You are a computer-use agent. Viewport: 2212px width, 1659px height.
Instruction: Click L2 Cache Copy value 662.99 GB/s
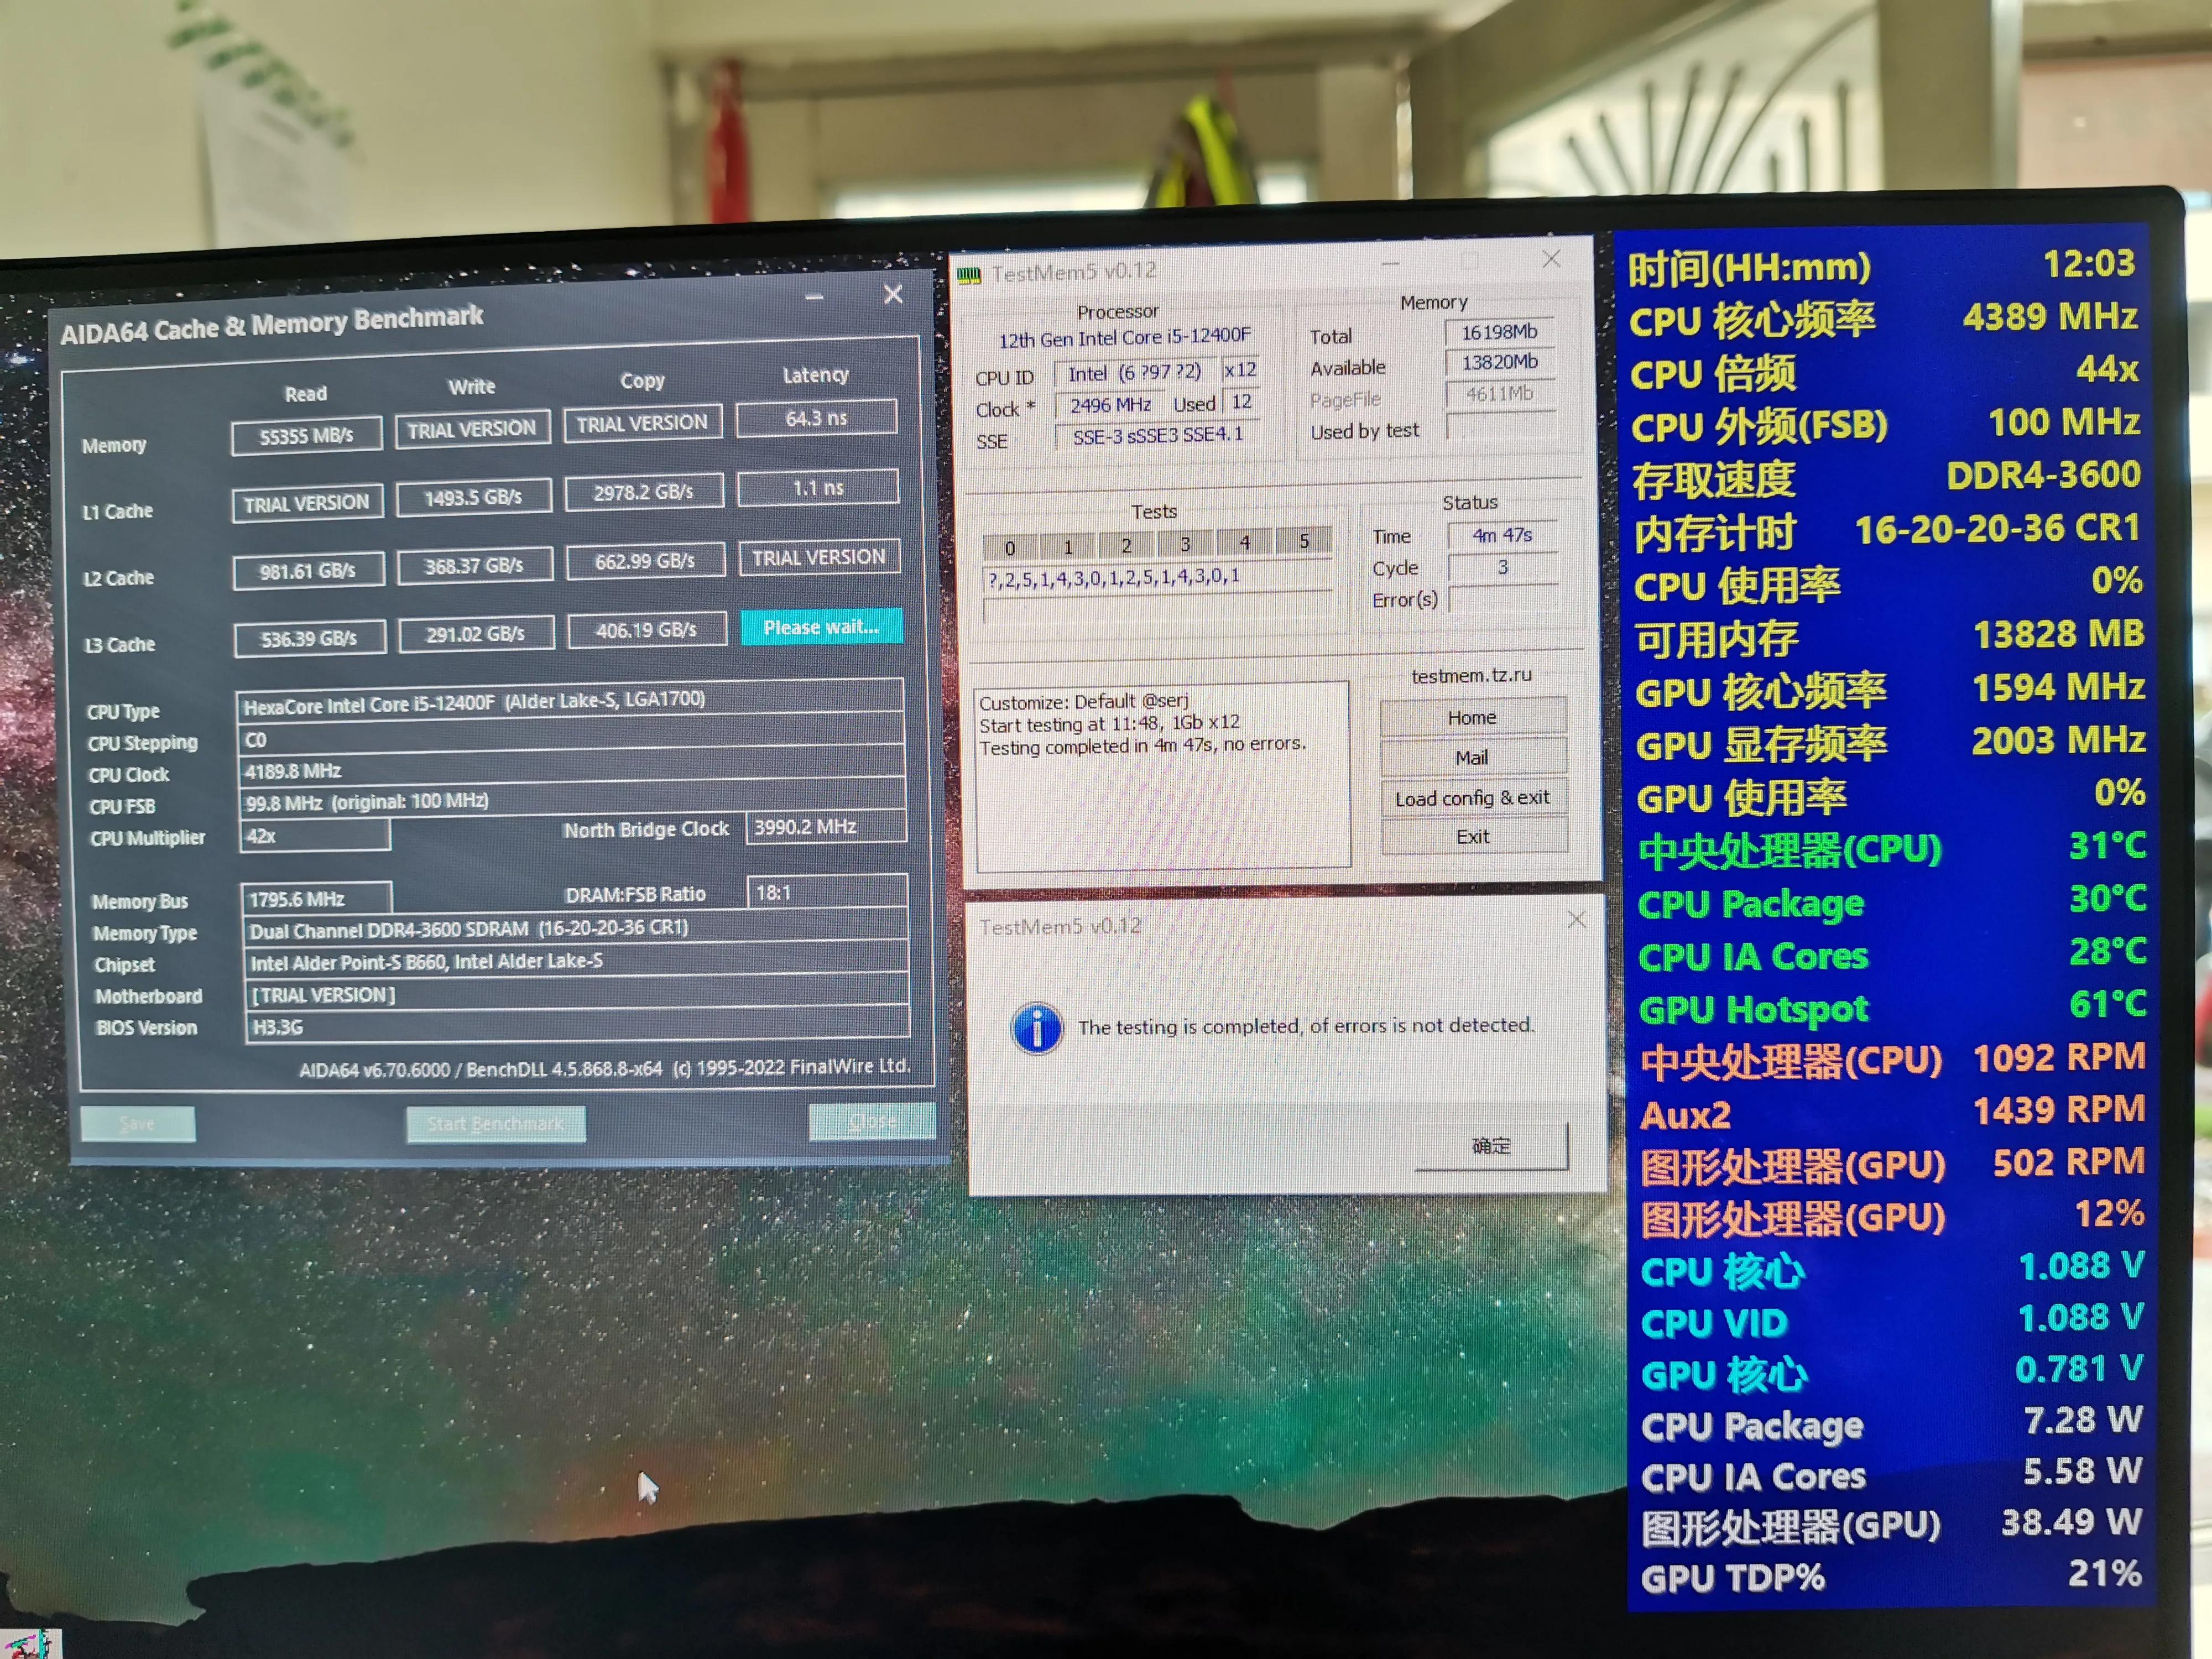[645, 561]
